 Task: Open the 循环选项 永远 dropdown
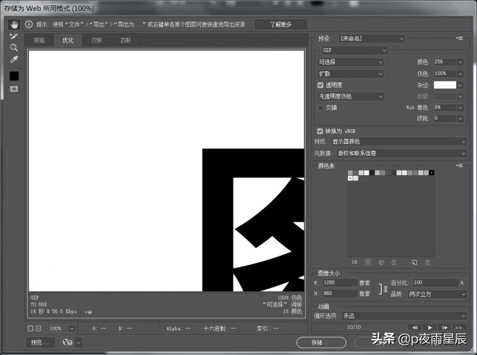(405, 316)
